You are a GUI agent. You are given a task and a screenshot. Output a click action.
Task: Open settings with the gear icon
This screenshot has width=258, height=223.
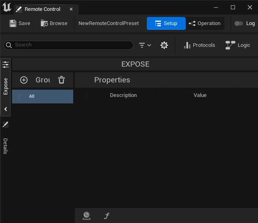click(164, 45)
